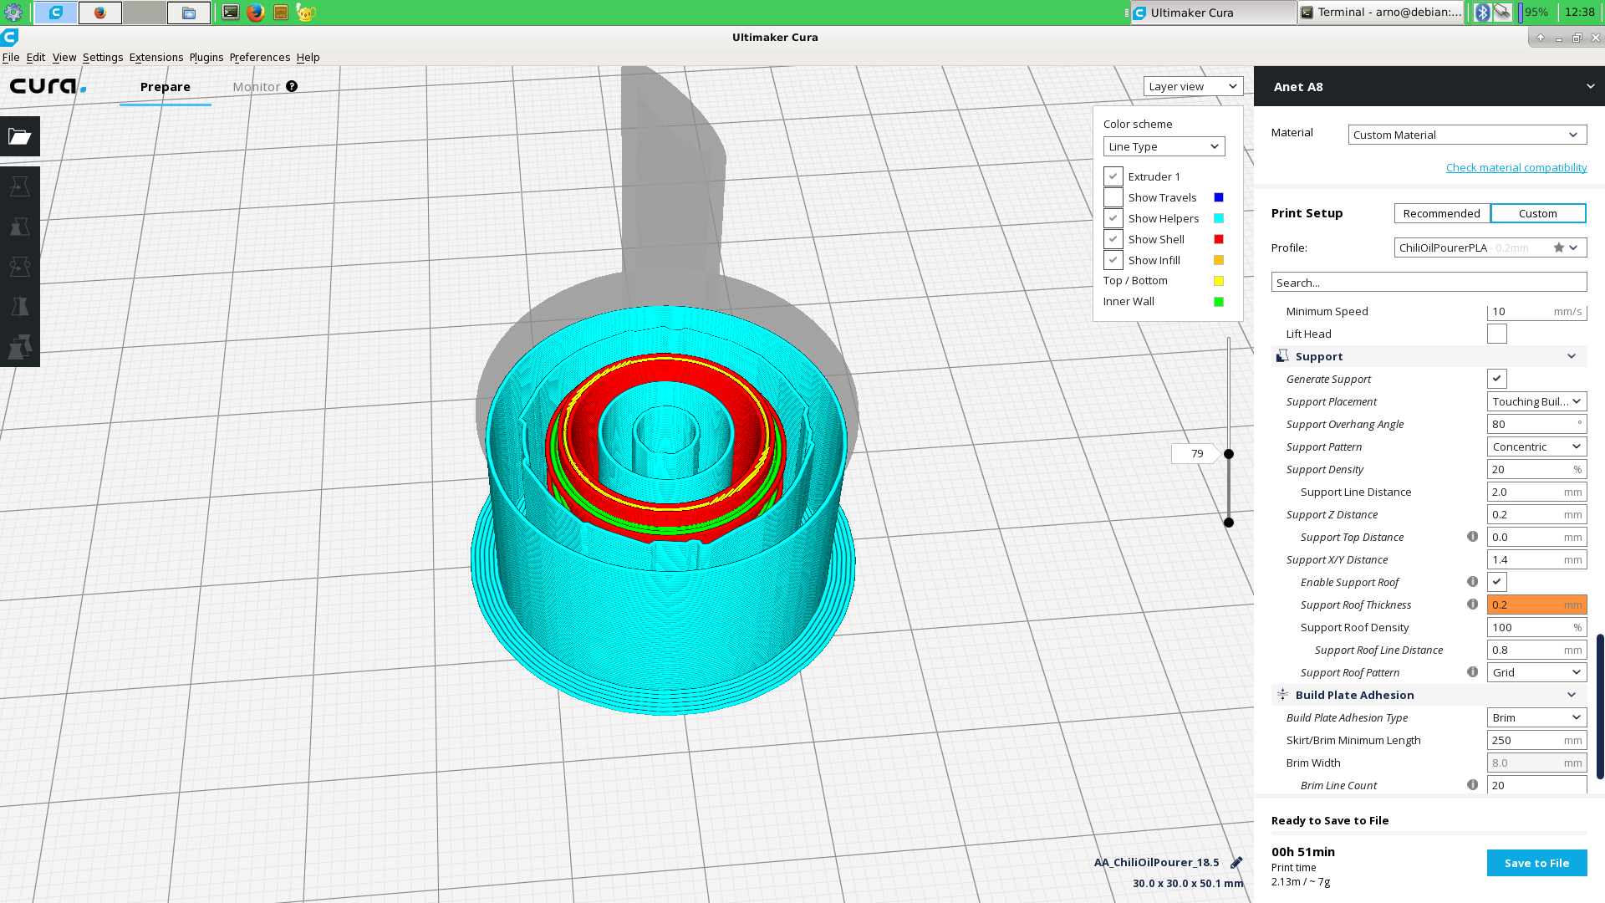
Task: Open the Support Roof Pattern Grid dropdown
Action: click(x=1536, y=672)
